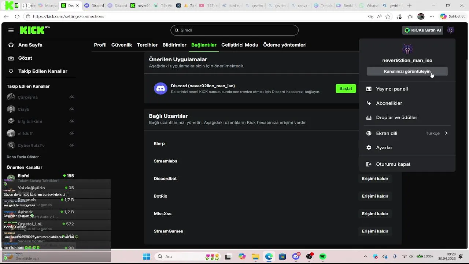The height and width of the screenshot is (264, 469).
Task: Click the globe icon beside Ekran dili
Action: [369, 133]
